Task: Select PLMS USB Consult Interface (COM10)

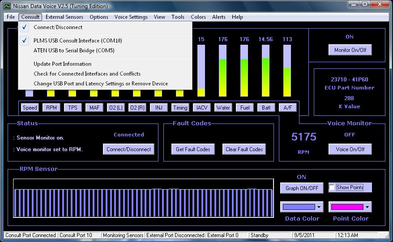Action: click(105, 41)
